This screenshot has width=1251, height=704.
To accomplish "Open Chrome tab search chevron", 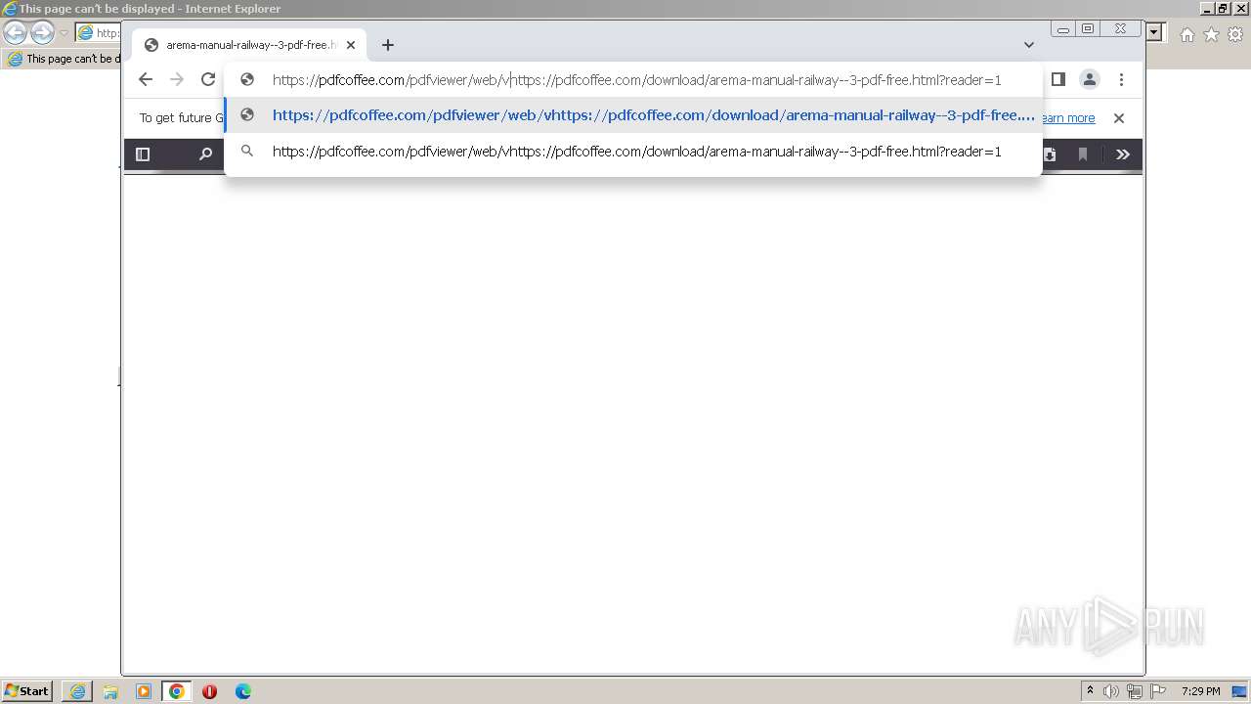I will pyautogui.click(x=1029, y=45).
